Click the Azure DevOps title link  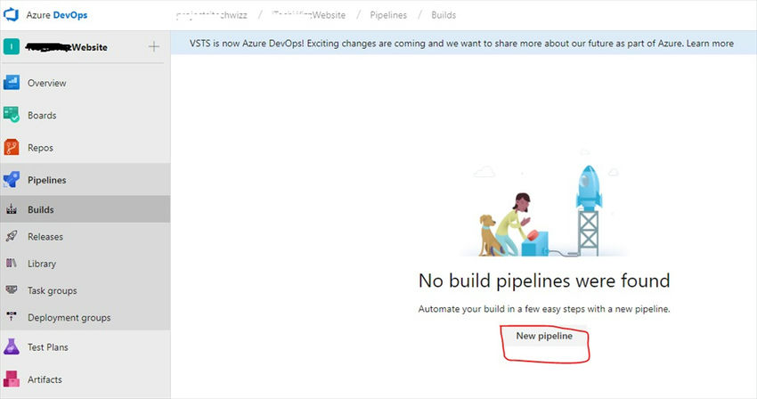[56, 15]
